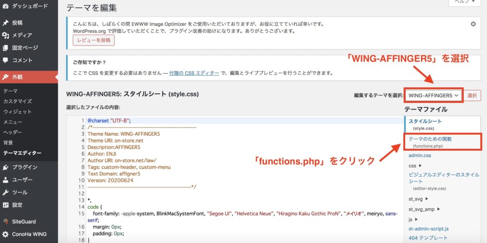The height and width of the screenshot is (243, 487).
Task: Click the SiteGuard shield icon
Action: [5, 222]
